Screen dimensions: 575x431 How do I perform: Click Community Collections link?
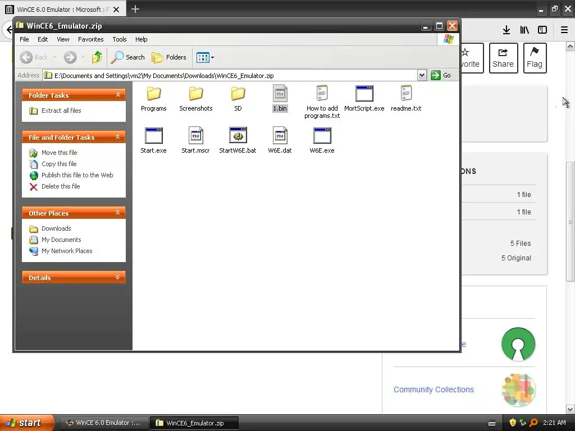(433, 389)
